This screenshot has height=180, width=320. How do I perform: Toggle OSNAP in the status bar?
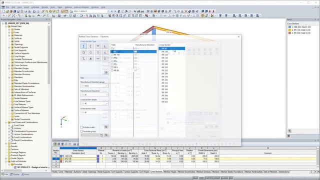217,178
